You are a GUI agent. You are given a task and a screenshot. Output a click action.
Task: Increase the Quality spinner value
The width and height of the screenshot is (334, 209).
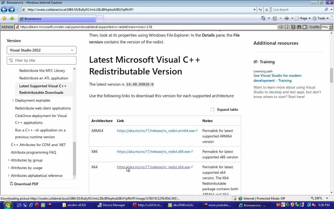(331, 26)
